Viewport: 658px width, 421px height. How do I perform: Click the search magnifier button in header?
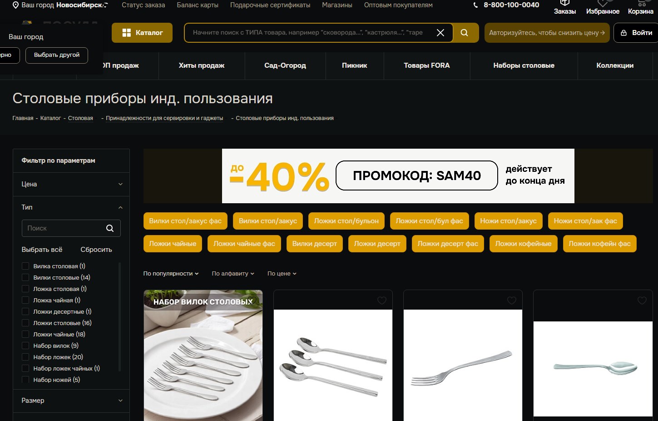click(x=465, y=33)
